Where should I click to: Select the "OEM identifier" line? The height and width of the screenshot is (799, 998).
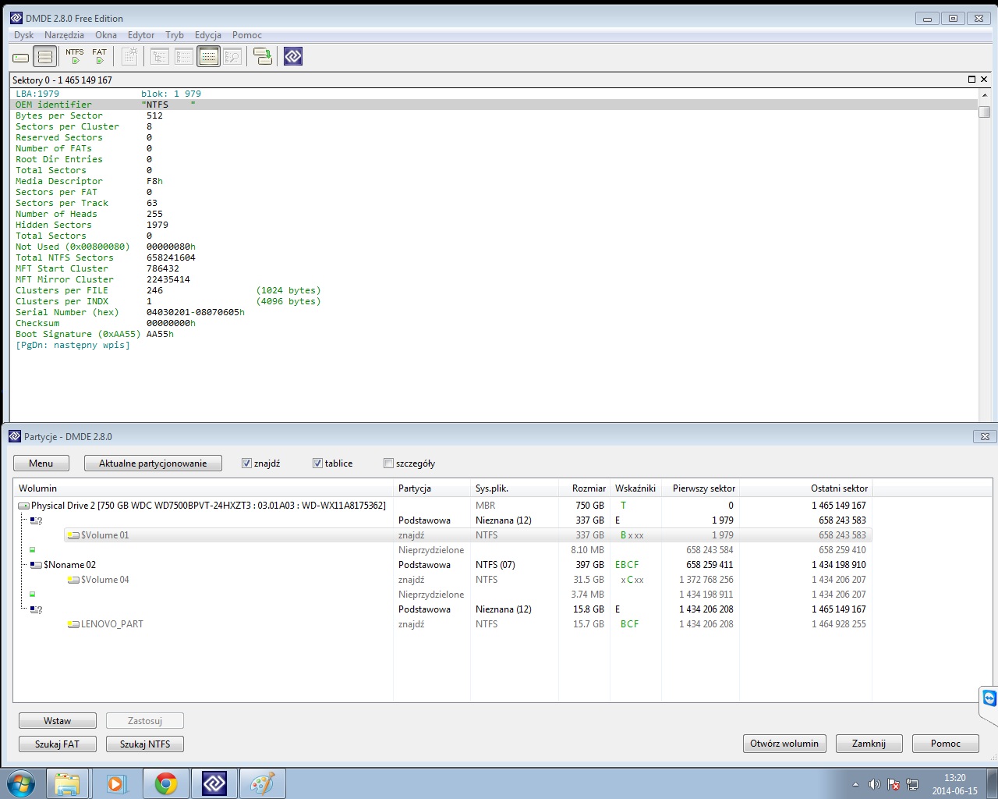coord(495,105)
